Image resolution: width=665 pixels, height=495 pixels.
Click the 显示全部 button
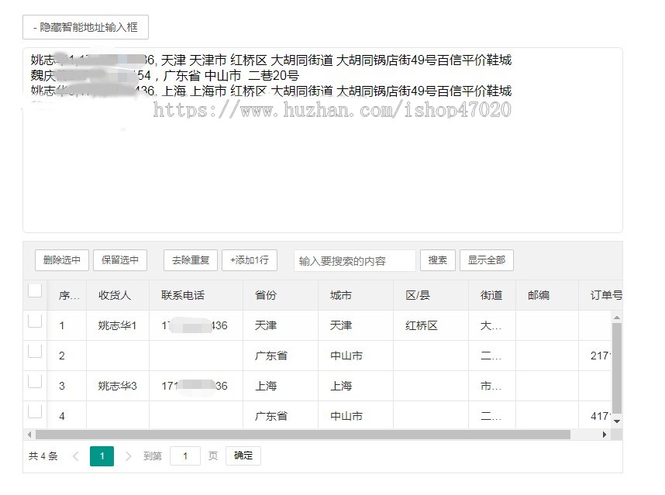[487, 260]
